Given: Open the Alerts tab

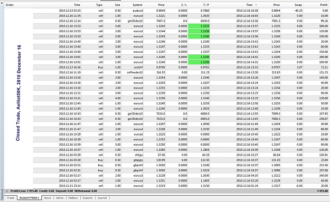Looking at the screenshot, I should 60,198.
